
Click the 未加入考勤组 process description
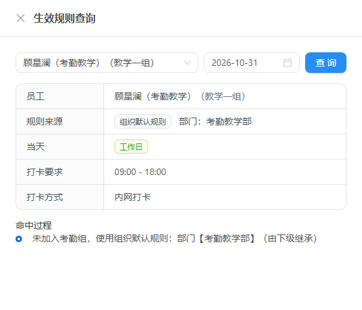point(175,238)
